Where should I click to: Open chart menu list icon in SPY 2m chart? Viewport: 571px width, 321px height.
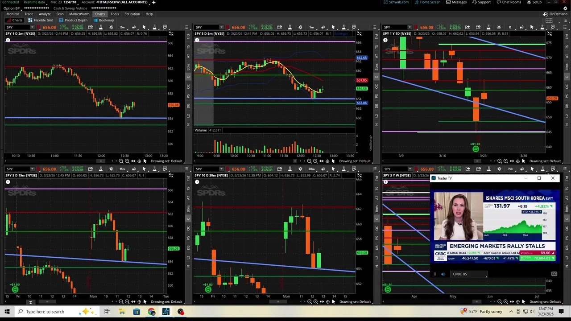[186, 27]
